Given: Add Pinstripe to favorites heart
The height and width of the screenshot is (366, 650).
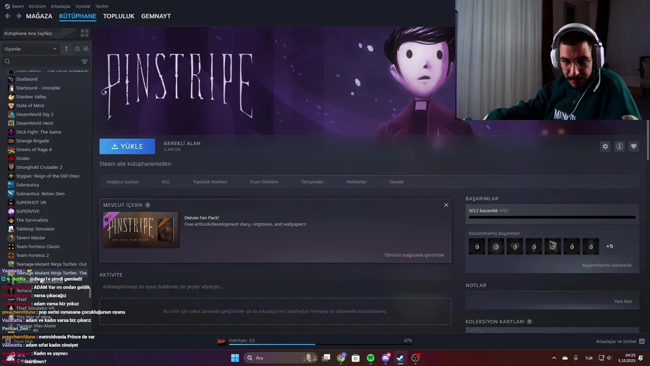Looking at the screenshot, I should coord(633,146).
